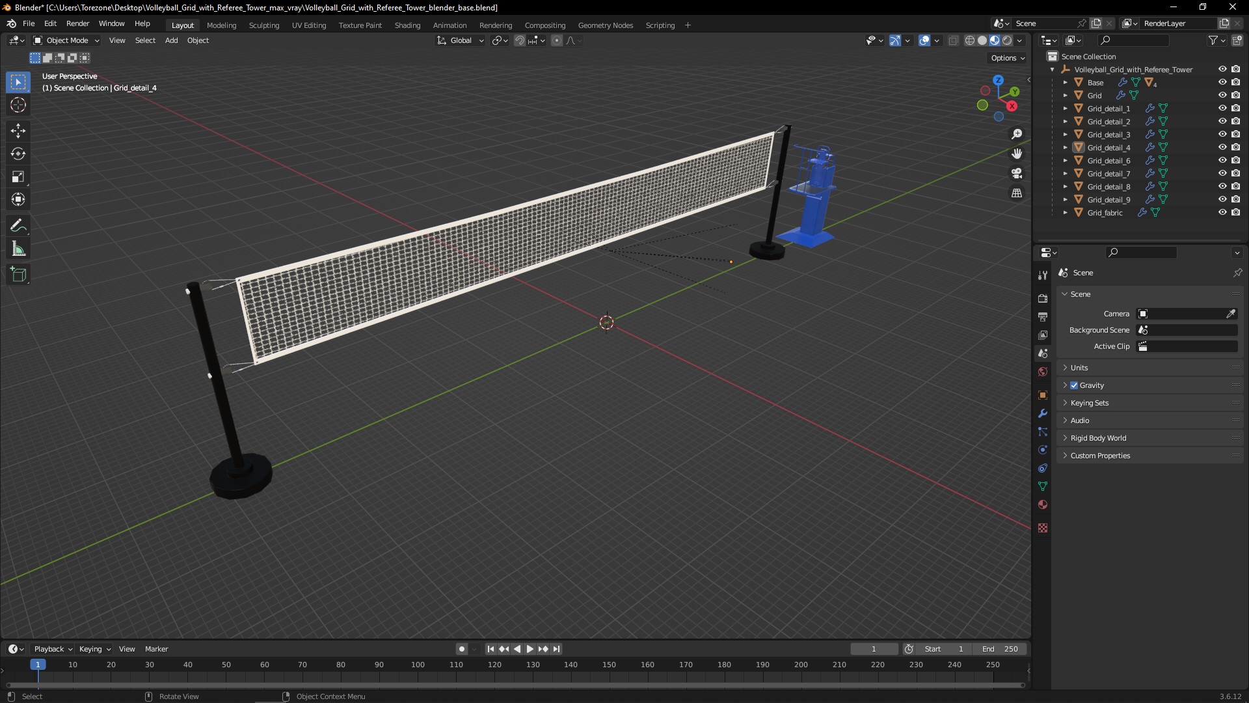Click the End frame value field
Image resolution: width=1249 pixels, height=703 pixels.
click(1000, 649)
